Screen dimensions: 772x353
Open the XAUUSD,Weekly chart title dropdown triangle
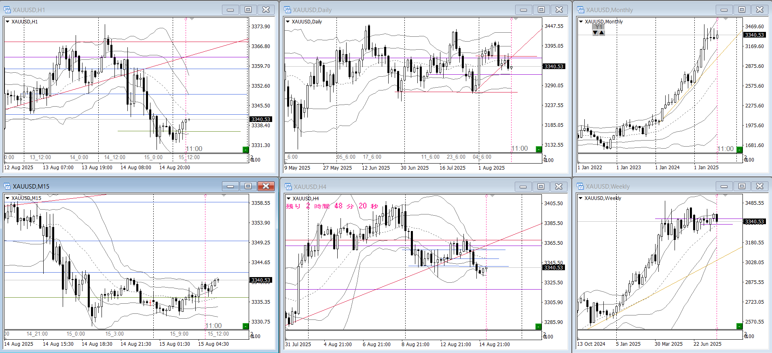tap(581, 198)
